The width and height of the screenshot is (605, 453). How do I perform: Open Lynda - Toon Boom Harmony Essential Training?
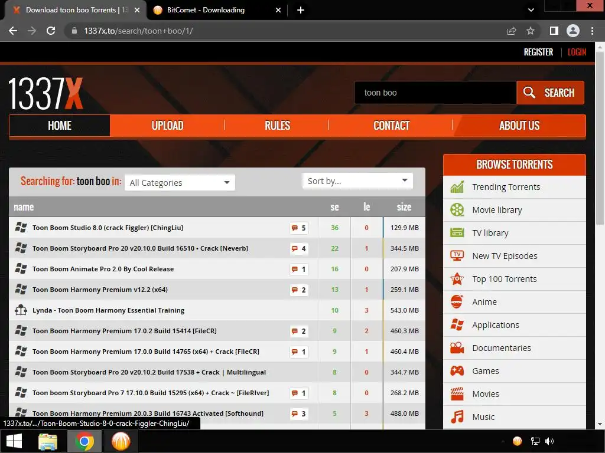point(109,310)
